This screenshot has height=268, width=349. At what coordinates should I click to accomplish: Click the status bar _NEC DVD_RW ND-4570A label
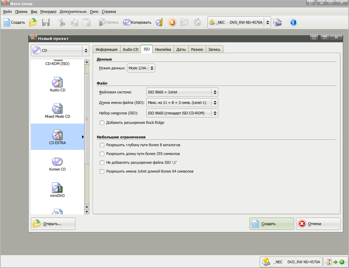tap(297, 262)
